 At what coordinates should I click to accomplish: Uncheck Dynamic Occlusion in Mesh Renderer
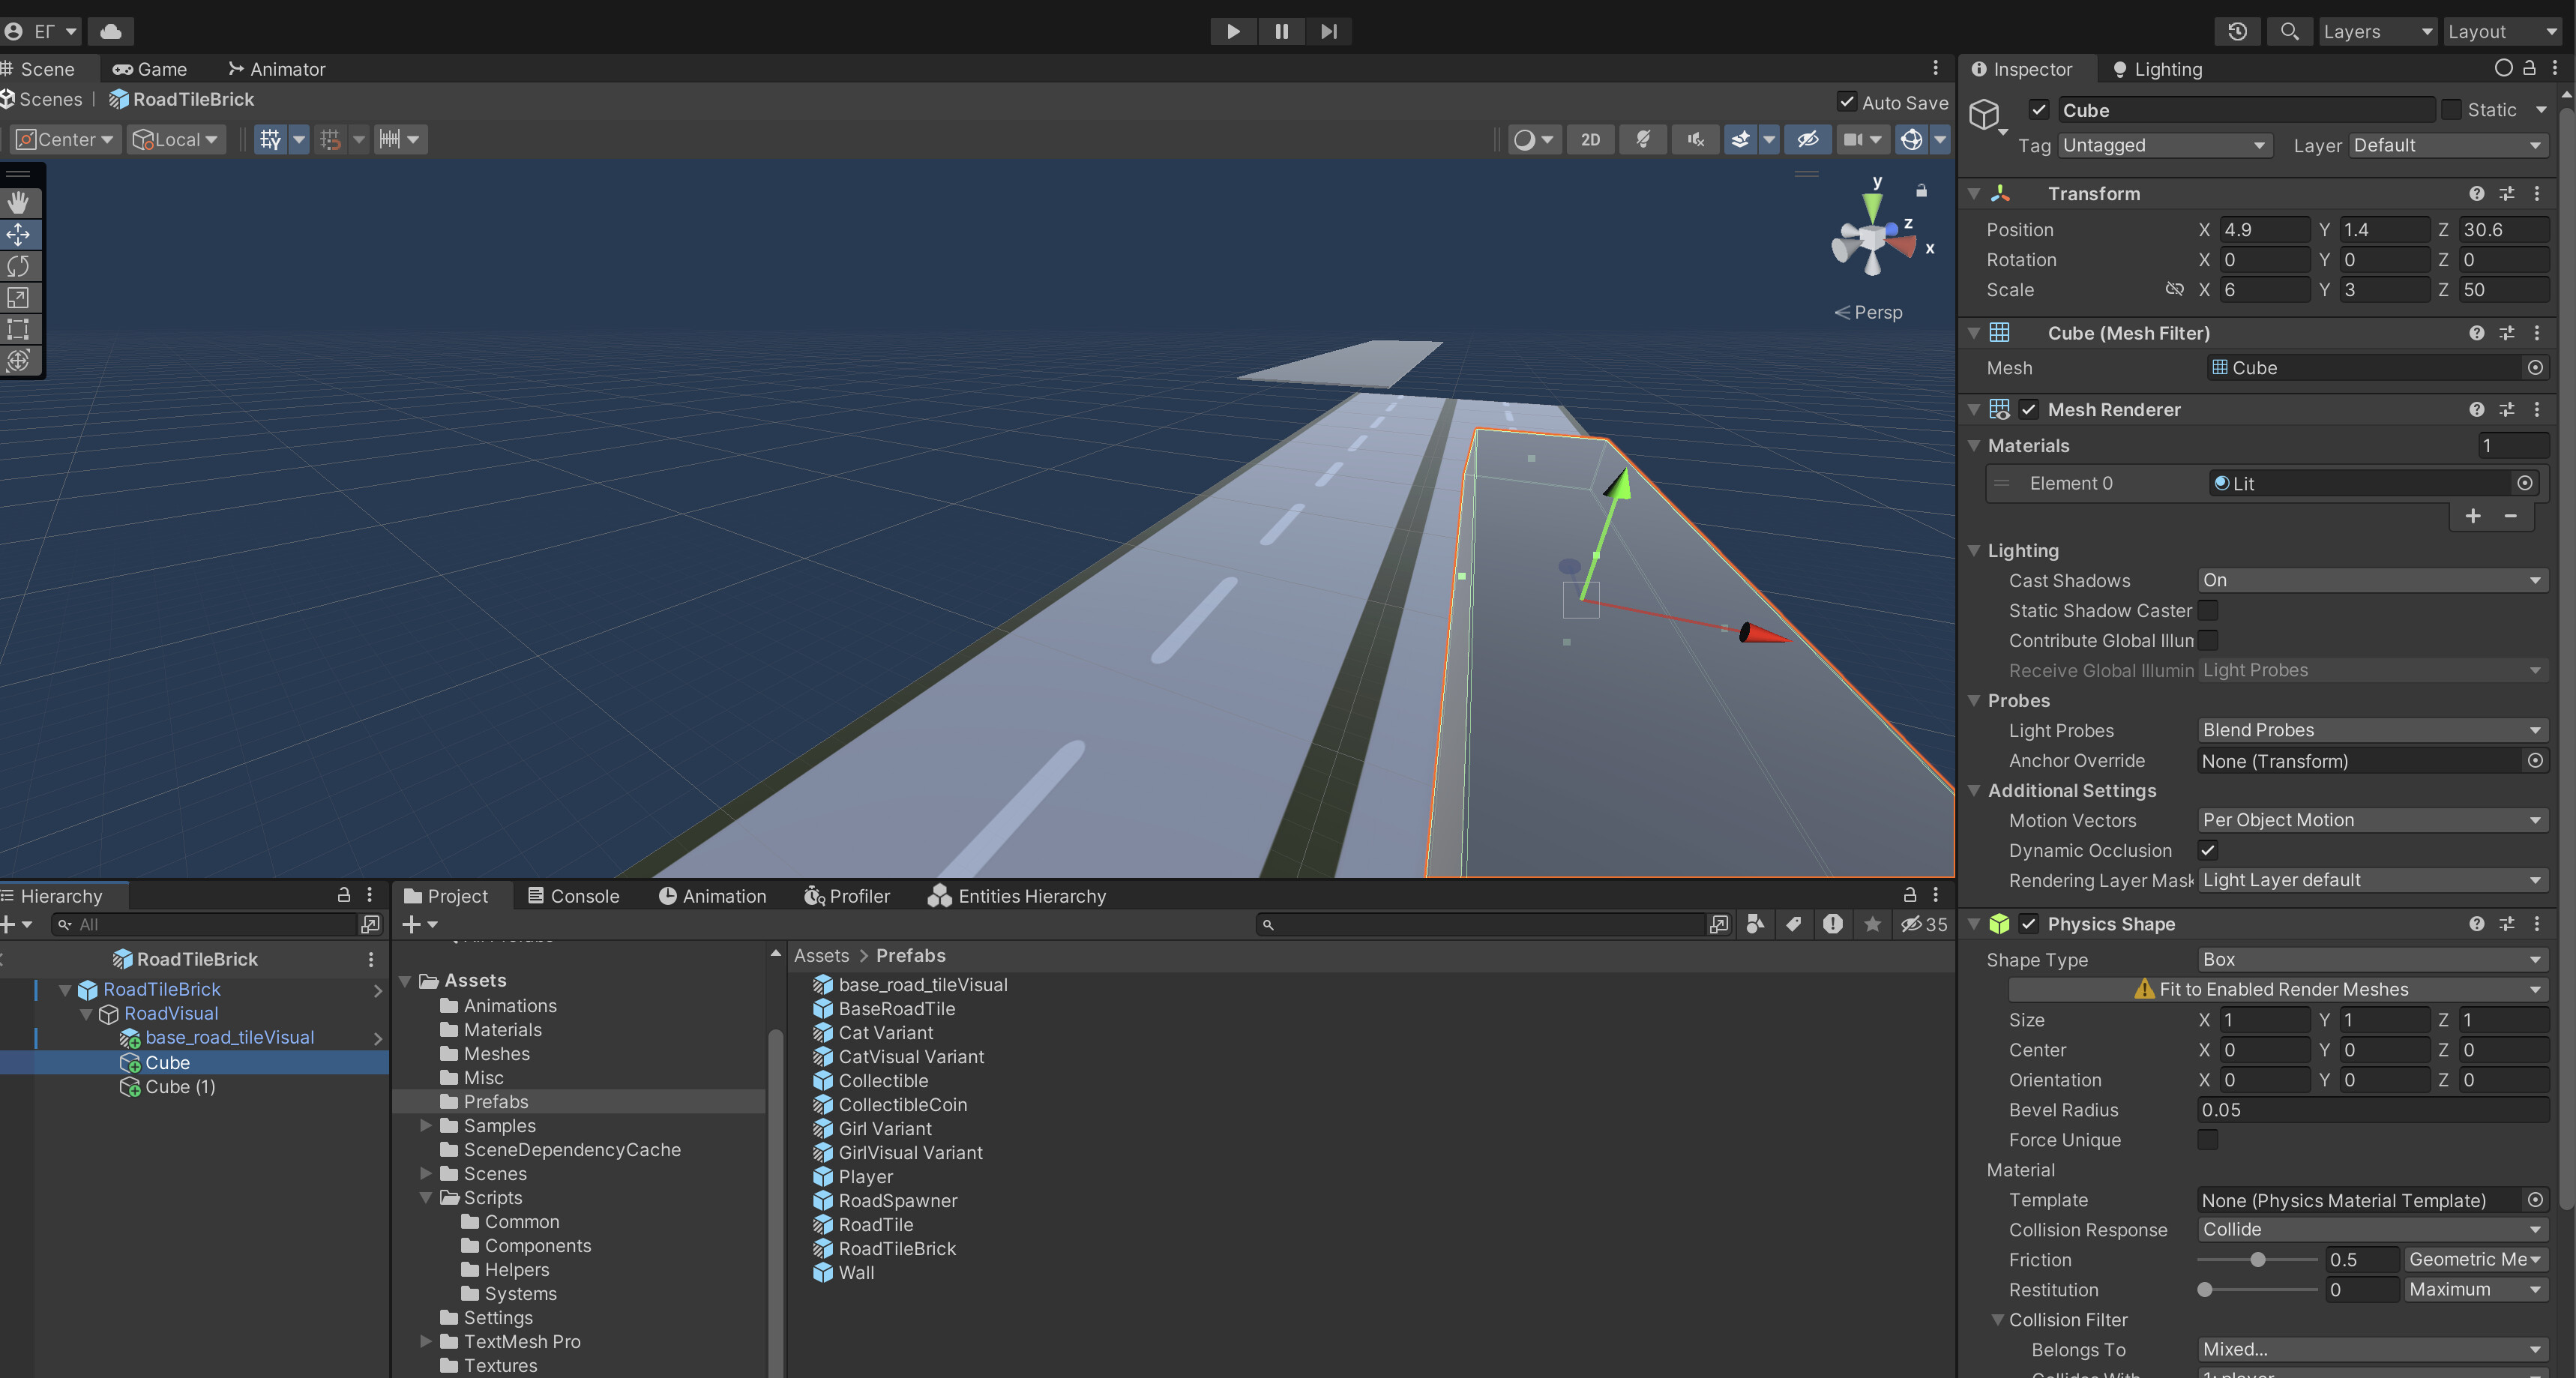pos(2209,851)
